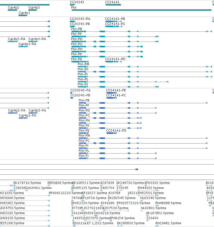Select the Pkn-RE transcript label
Screen dimensions: 214x227
76,59
